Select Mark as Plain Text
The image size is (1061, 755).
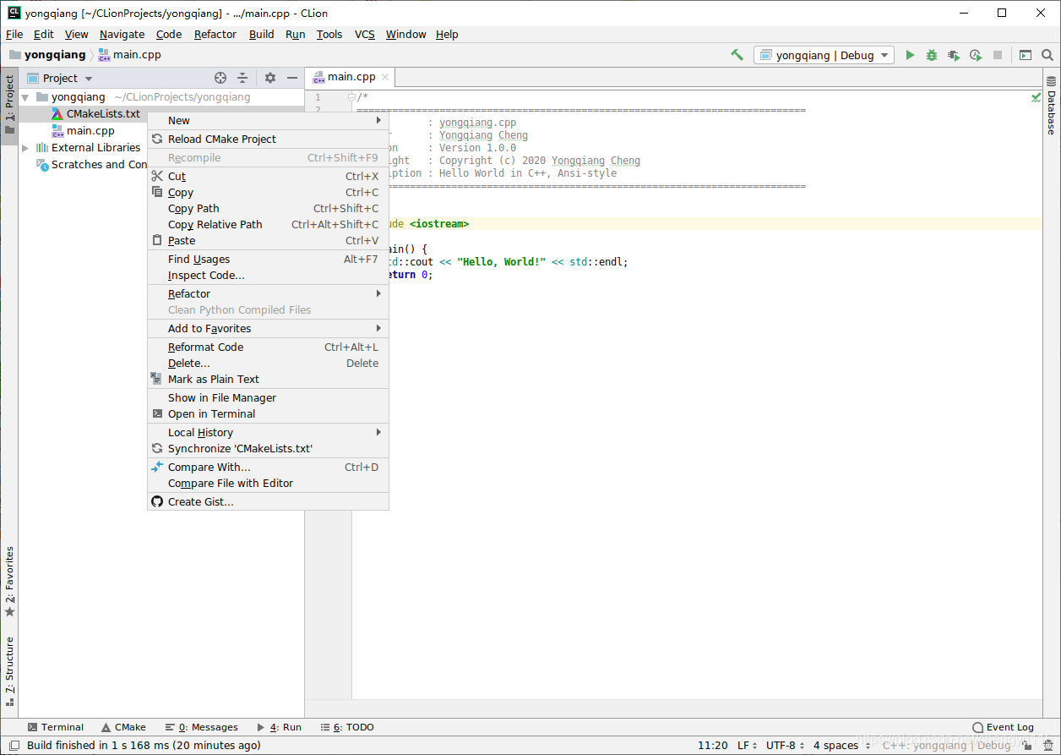click(x=269, y=379)
